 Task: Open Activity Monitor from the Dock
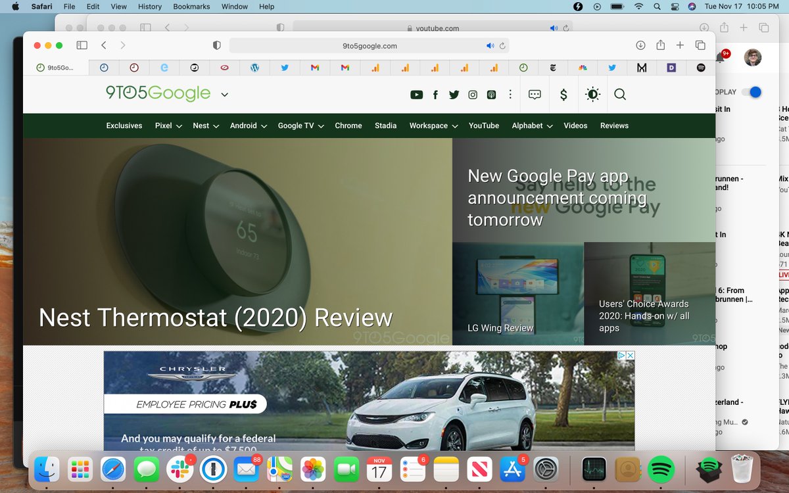click(594, 469)
